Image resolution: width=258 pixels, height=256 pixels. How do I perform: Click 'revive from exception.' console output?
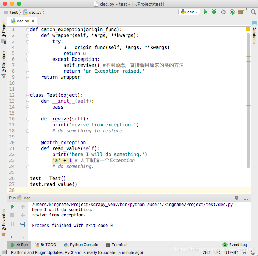[x=58, y=215]
